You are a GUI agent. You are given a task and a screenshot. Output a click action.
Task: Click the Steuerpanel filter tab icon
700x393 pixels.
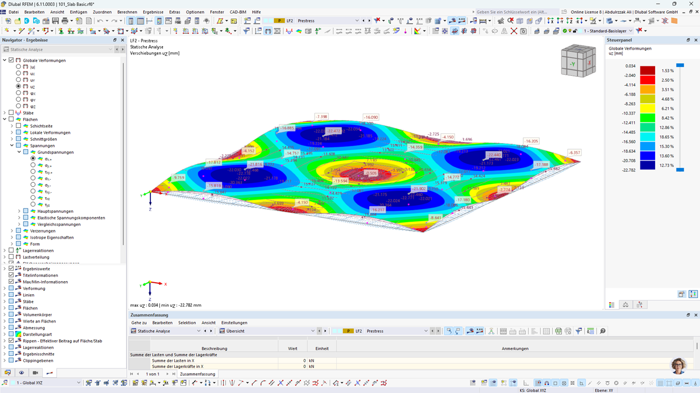click(x=639, y=305)
